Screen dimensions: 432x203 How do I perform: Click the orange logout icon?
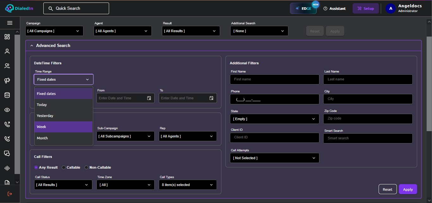coord(9,194)
